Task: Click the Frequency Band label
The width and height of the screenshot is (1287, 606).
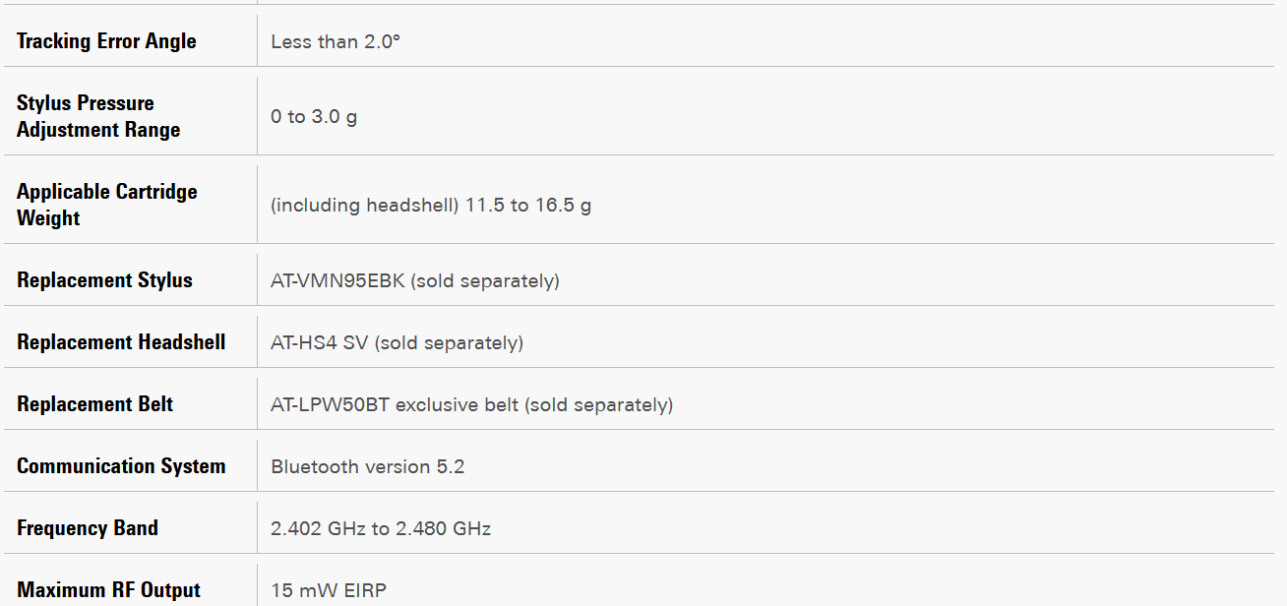Action: click(88, 528)
